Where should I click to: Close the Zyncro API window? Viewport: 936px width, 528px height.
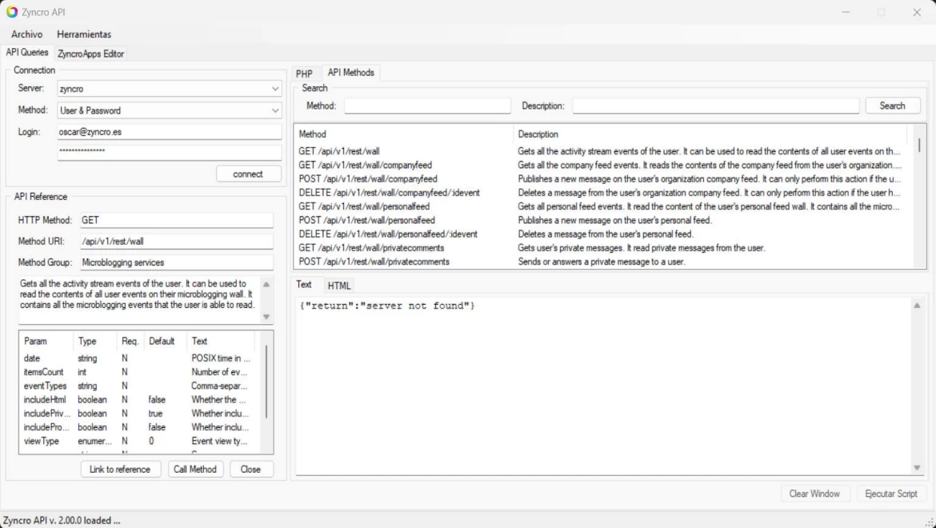click(x=917, y=13)
